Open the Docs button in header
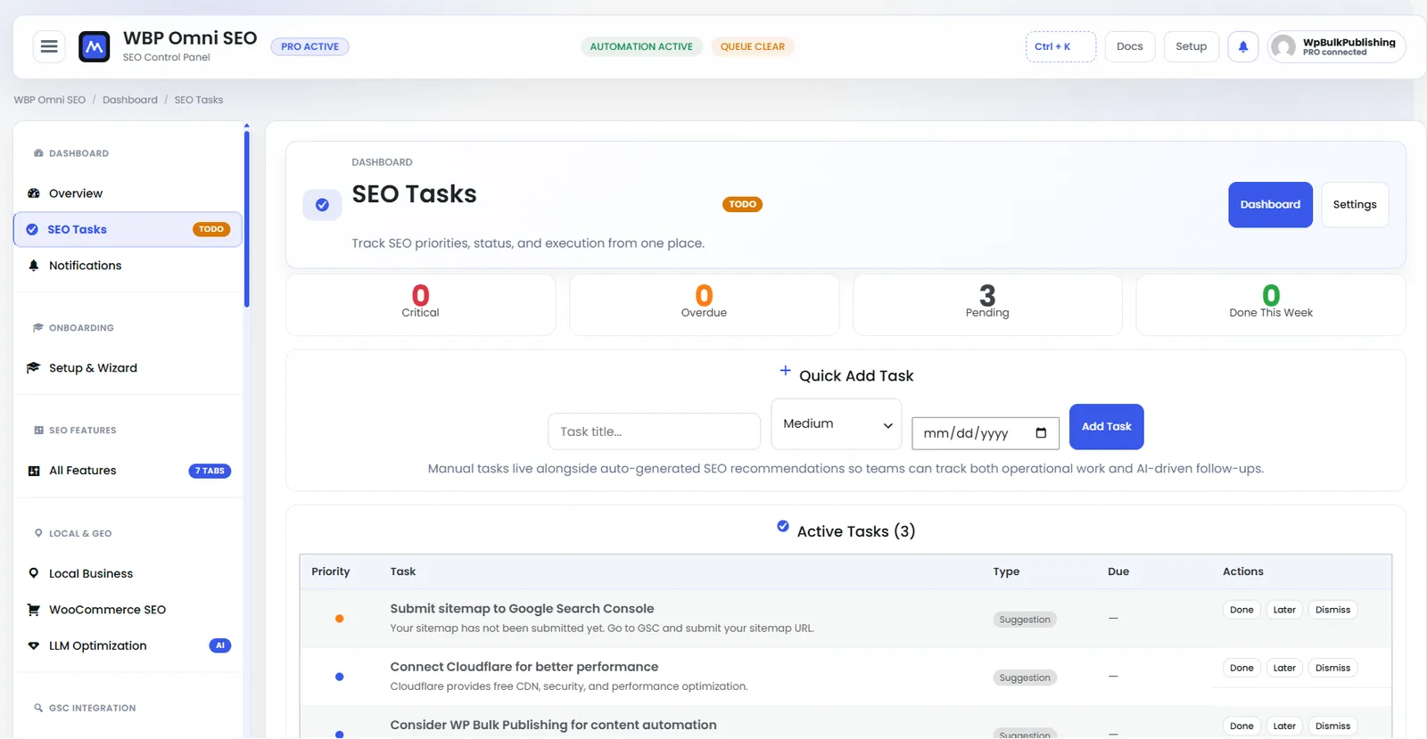 (1130, 46)
